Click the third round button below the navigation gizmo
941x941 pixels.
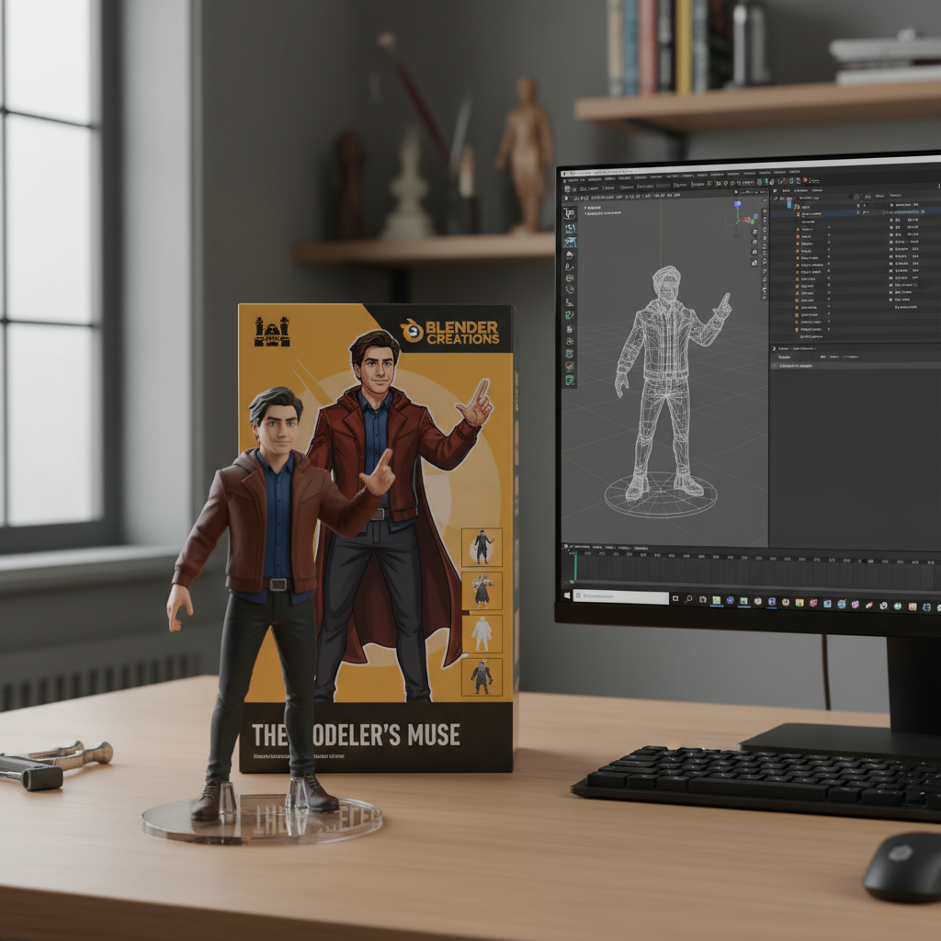754,251
